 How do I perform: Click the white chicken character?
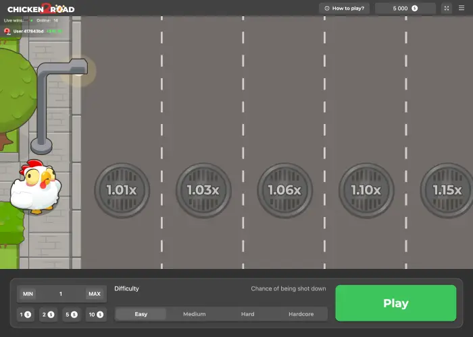coord(36,187)
